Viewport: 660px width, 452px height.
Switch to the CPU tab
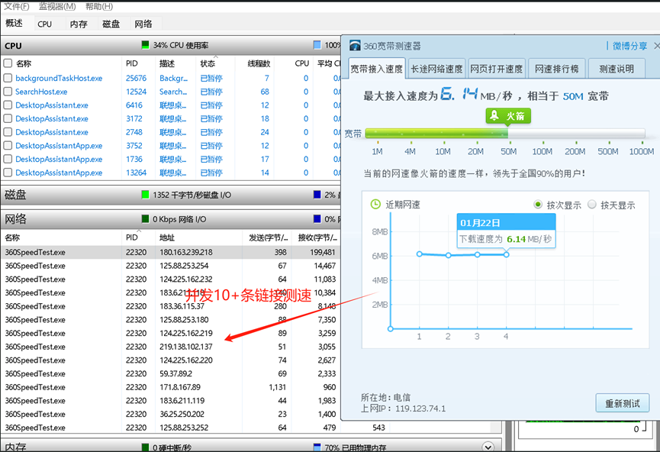pyautogui.click(x=44, y=24)
